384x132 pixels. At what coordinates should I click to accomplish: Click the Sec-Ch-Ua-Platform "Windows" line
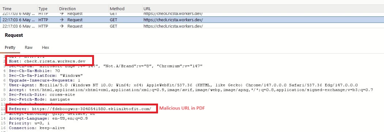click(x=46, y=75)
